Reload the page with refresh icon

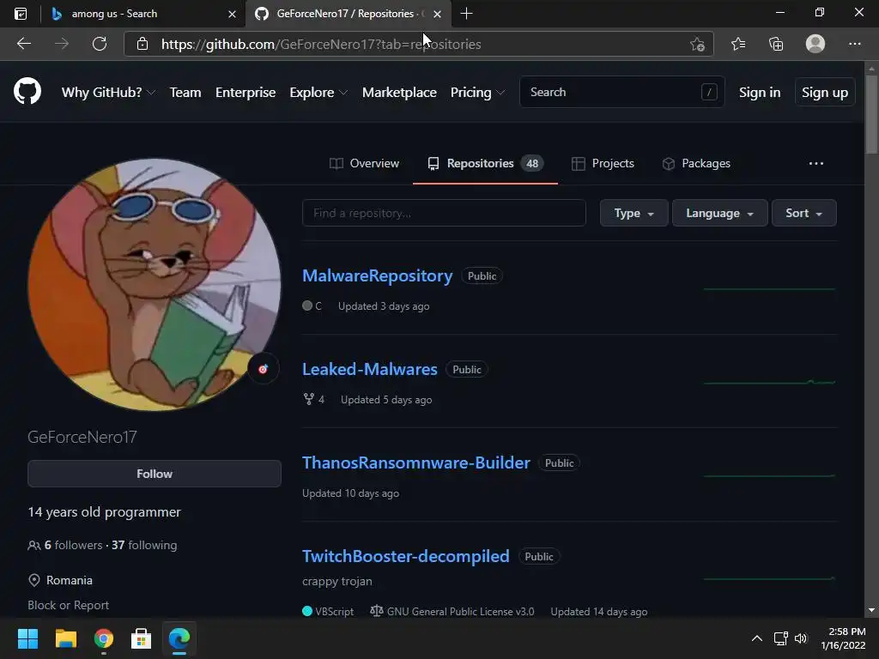tap(100, 44)
